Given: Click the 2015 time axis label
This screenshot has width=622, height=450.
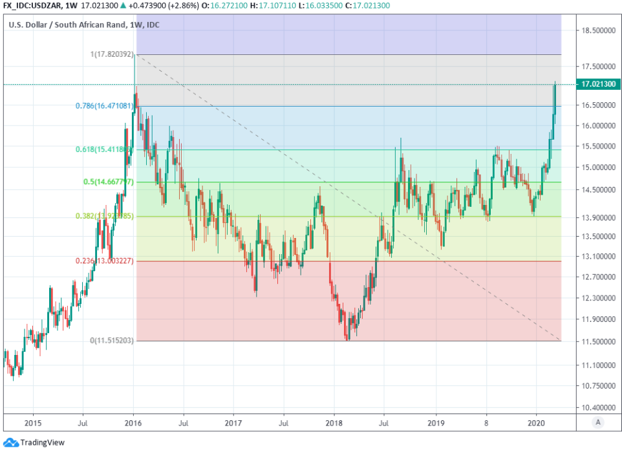Looking at the screenshot, I should click(x=33, y=423).
